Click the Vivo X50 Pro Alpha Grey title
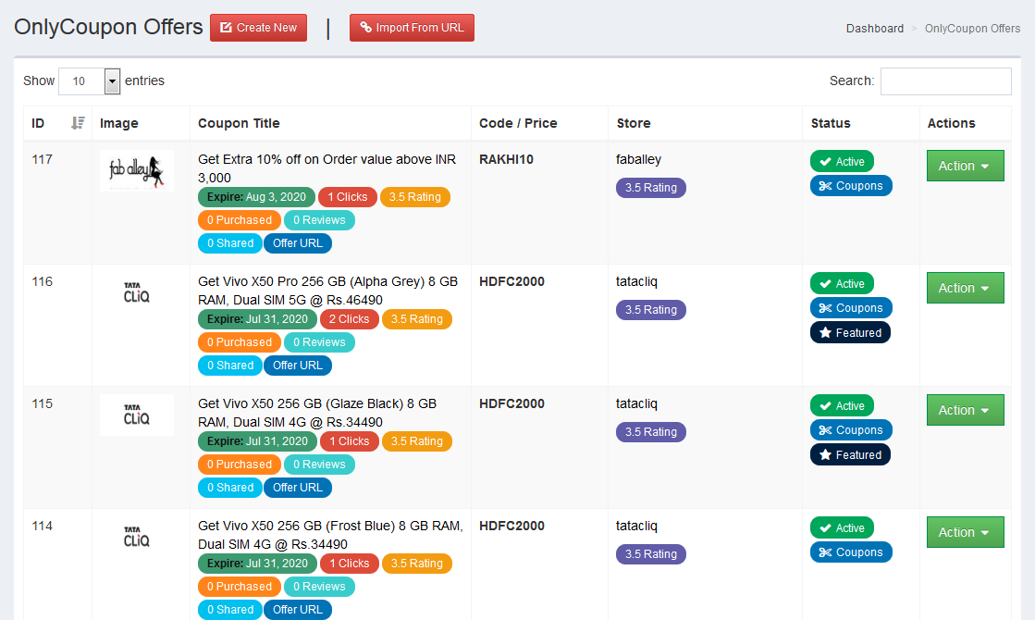1035x620 pixels. (328, 291)
